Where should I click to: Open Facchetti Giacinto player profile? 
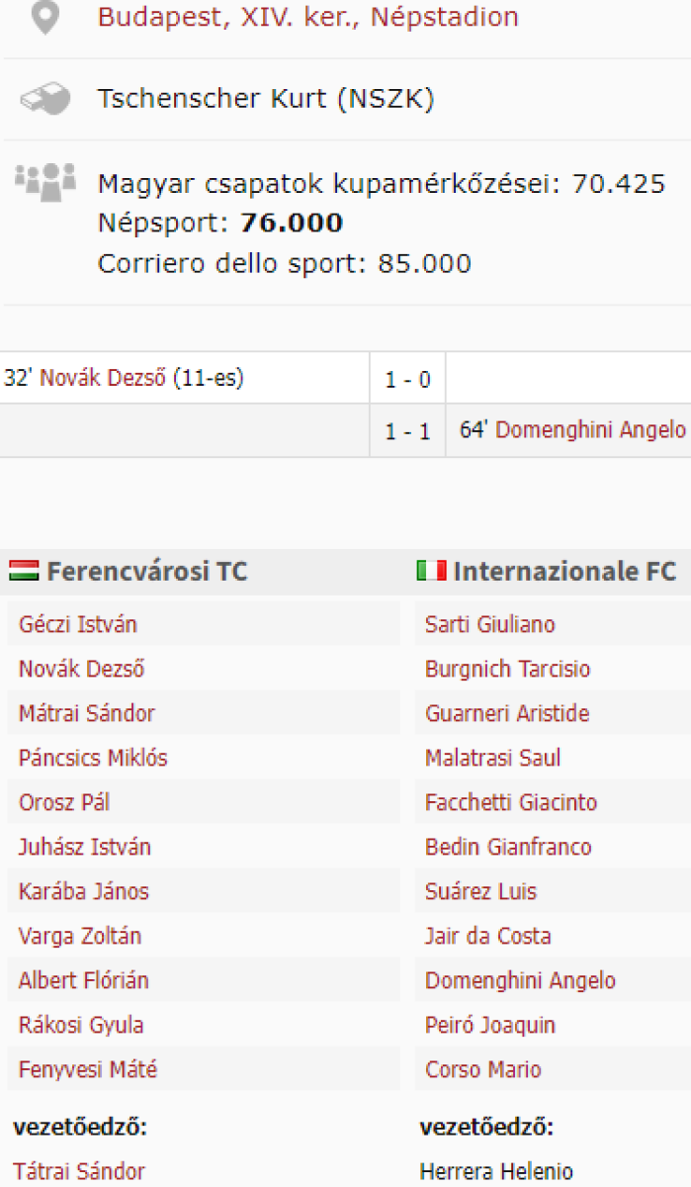511,803
